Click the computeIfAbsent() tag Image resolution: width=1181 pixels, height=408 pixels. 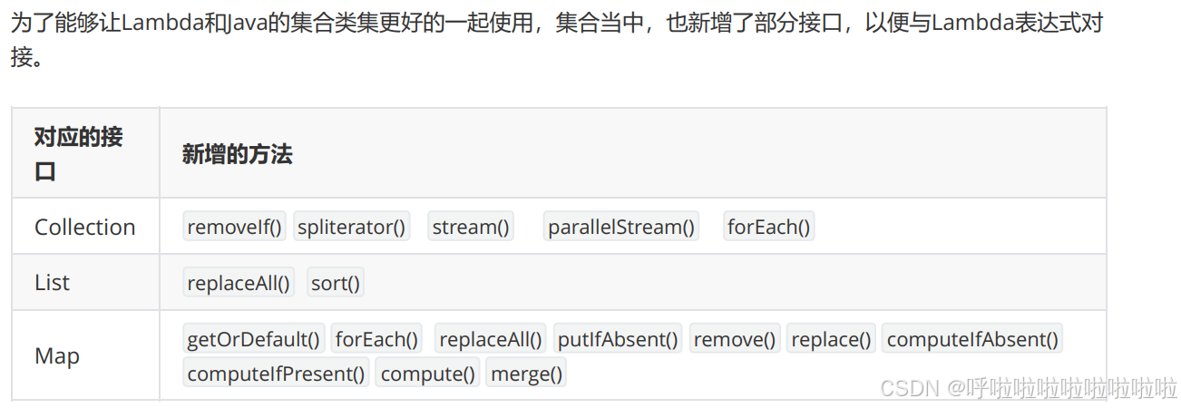pos(972,340)
